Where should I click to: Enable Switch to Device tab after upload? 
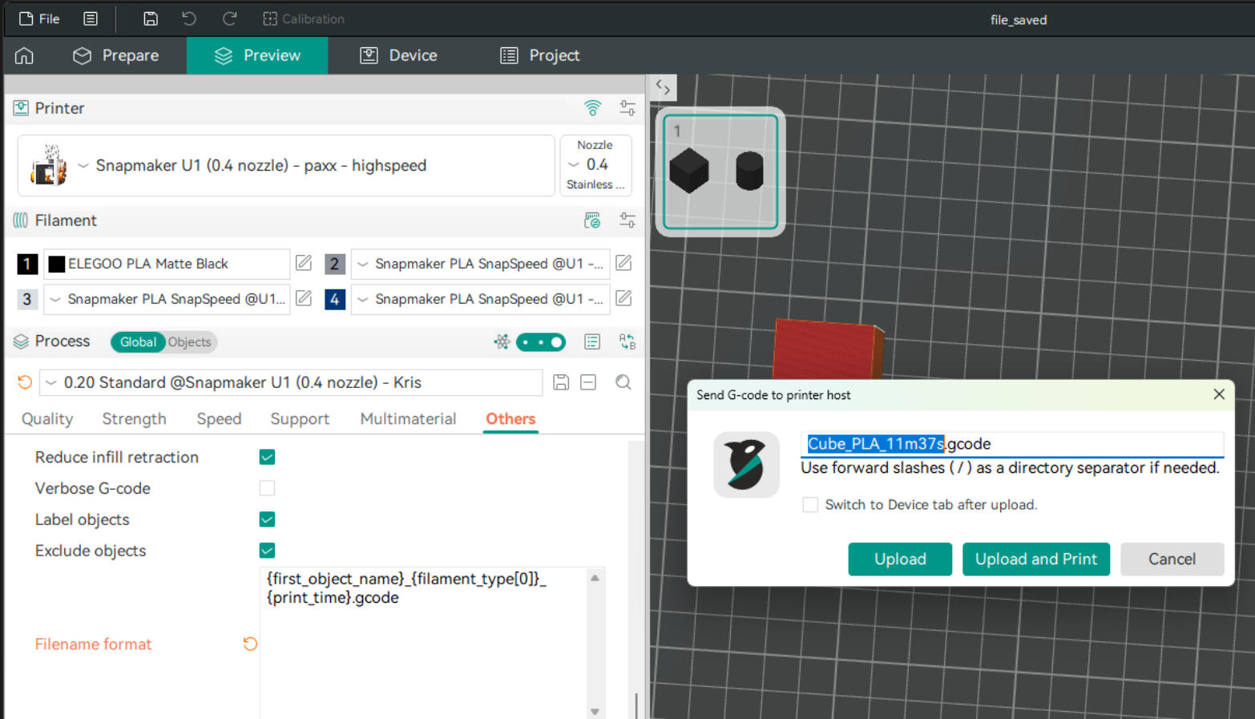(810, 505)
